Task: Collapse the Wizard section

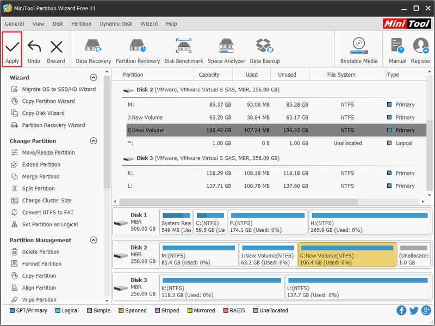Action: coord(94,77)
